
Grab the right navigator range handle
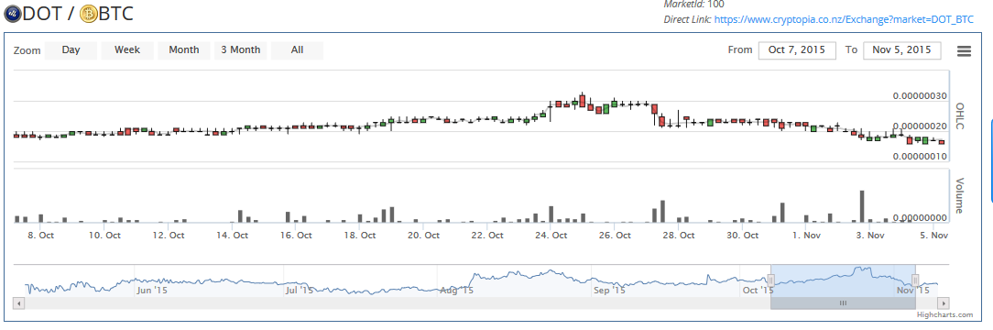pos(915,280)
